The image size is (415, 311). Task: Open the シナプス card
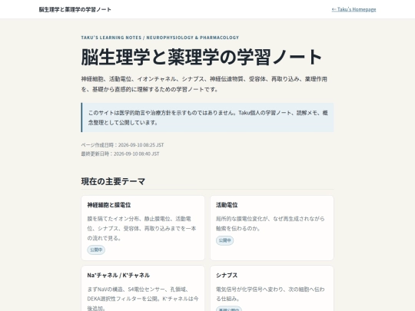click(272, 288)
